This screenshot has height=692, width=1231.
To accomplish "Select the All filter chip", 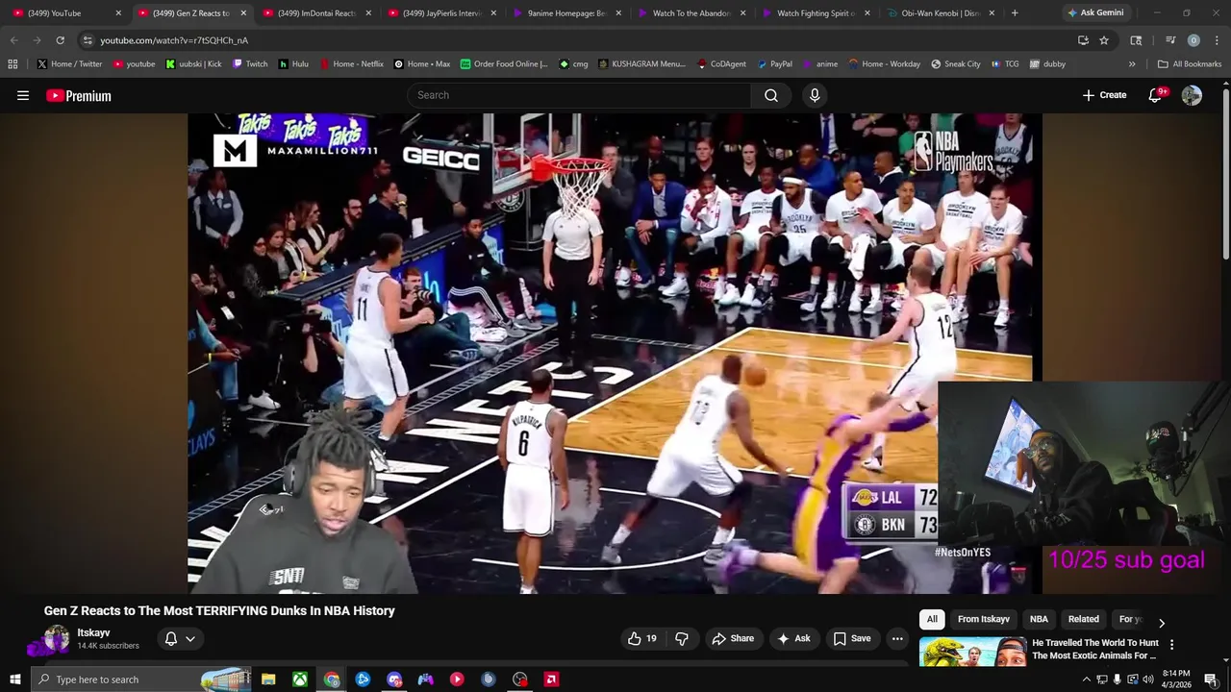I will click(x=932, y=619).
